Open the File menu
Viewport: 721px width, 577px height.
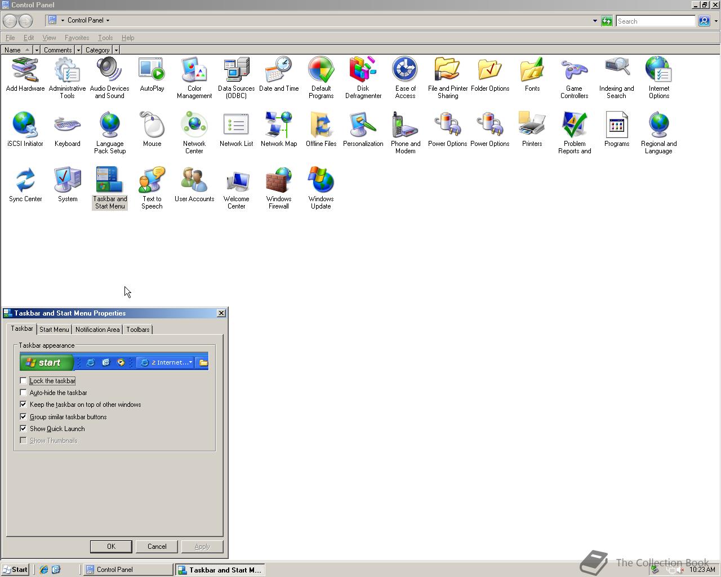[10, 38]
